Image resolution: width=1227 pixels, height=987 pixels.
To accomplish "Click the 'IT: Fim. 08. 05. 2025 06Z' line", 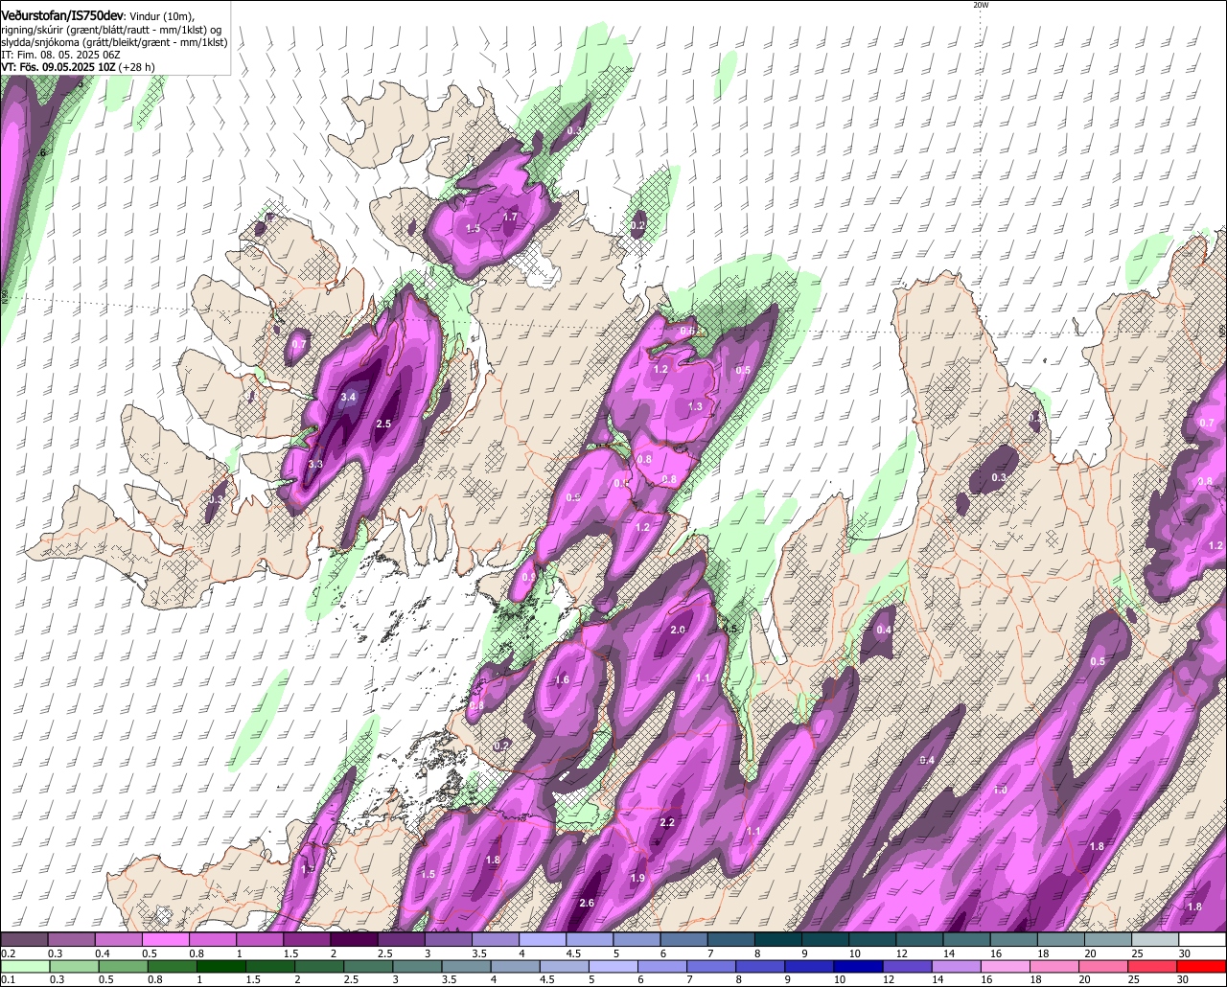I will pyautogui.click(x=60, y=55).
